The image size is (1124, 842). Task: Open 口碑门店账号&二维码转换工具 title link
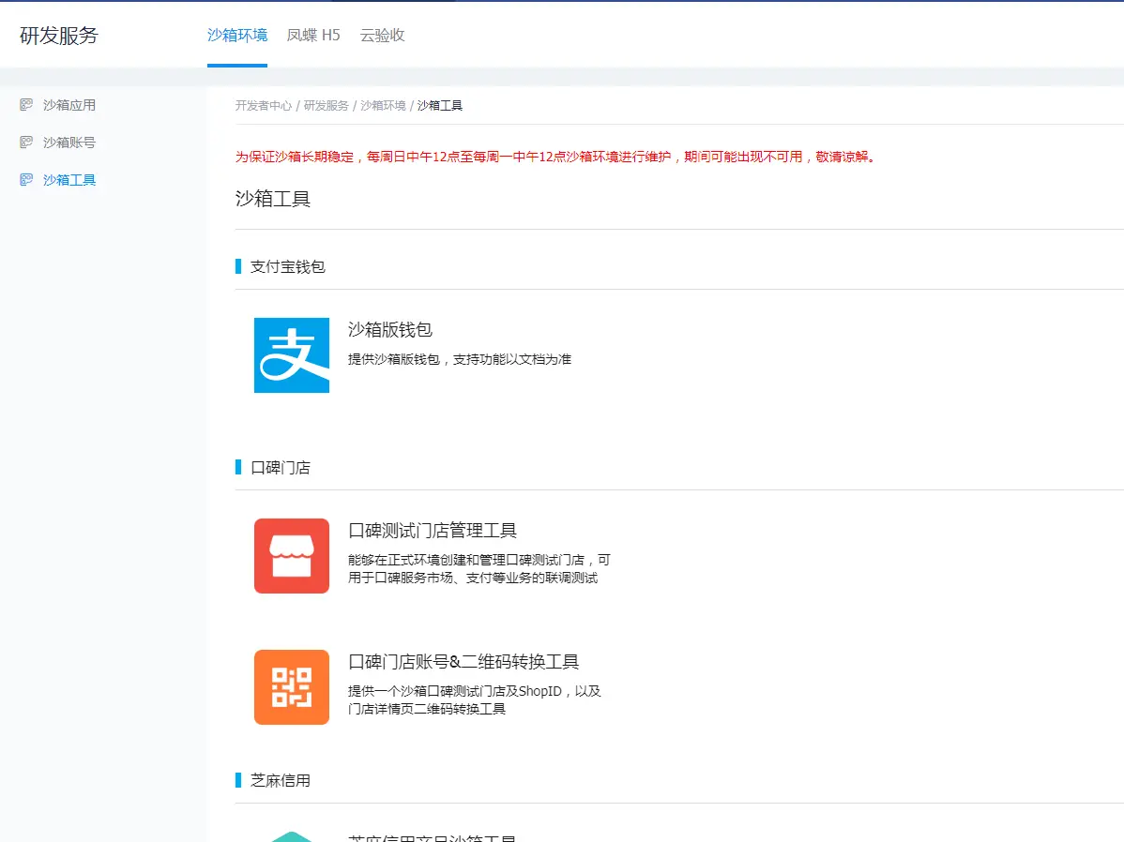coord(463,661)
